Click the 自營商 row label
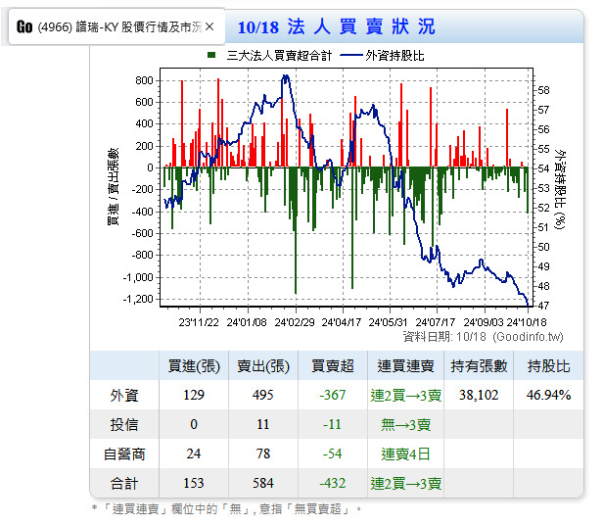Viewport: 603px width, 525px height. click(x=123, y=454)
